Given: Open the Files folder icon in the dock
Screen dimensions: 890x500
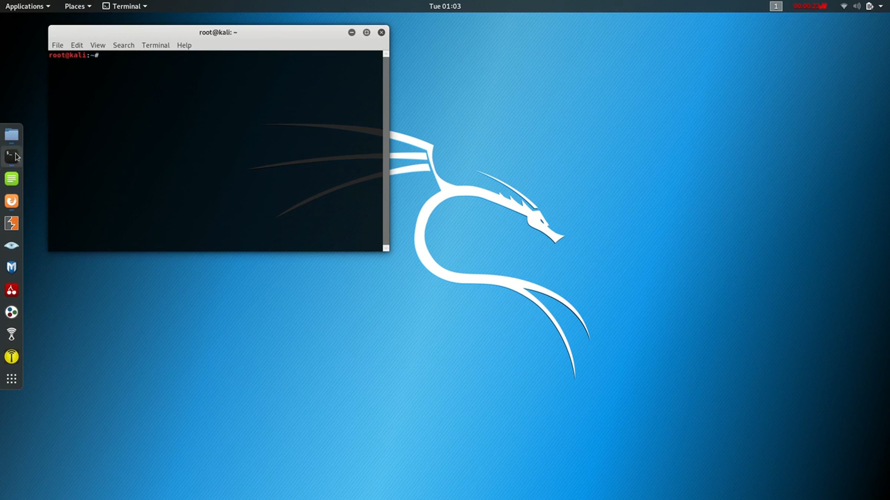Looking at the screenshot, I should pos(11,134).
